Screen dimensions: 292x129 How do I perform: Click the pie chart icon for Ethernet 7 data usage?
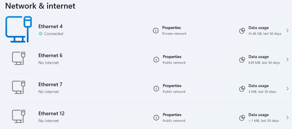[x=242, y=88]
